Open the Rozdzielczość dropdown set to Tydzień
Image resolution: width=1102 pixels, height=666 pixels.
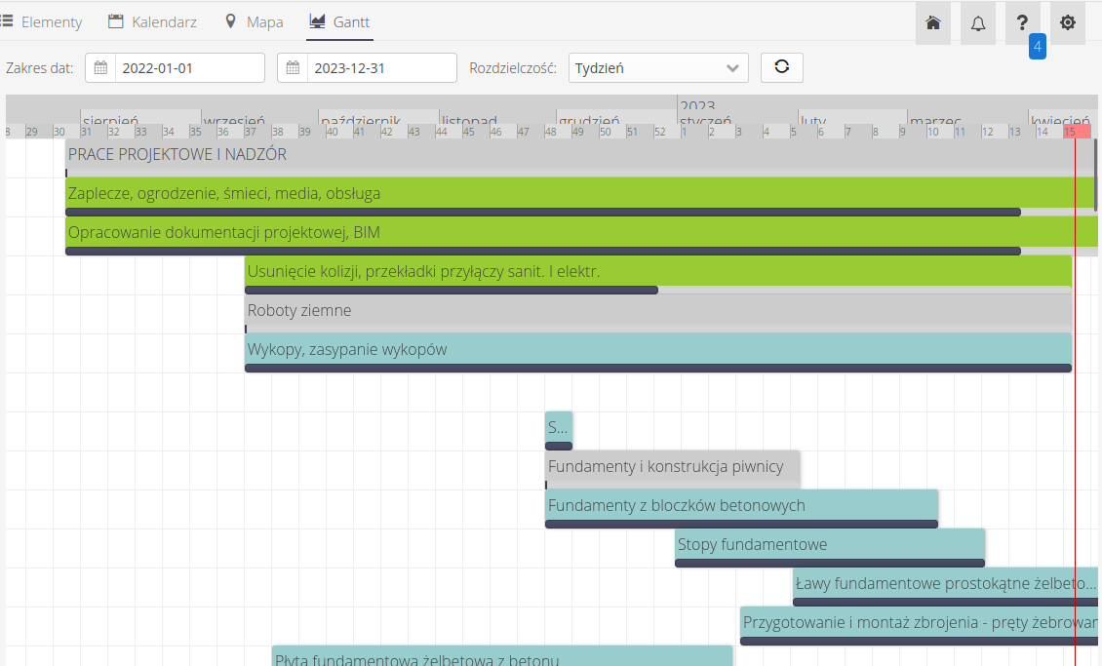point(658,68)
